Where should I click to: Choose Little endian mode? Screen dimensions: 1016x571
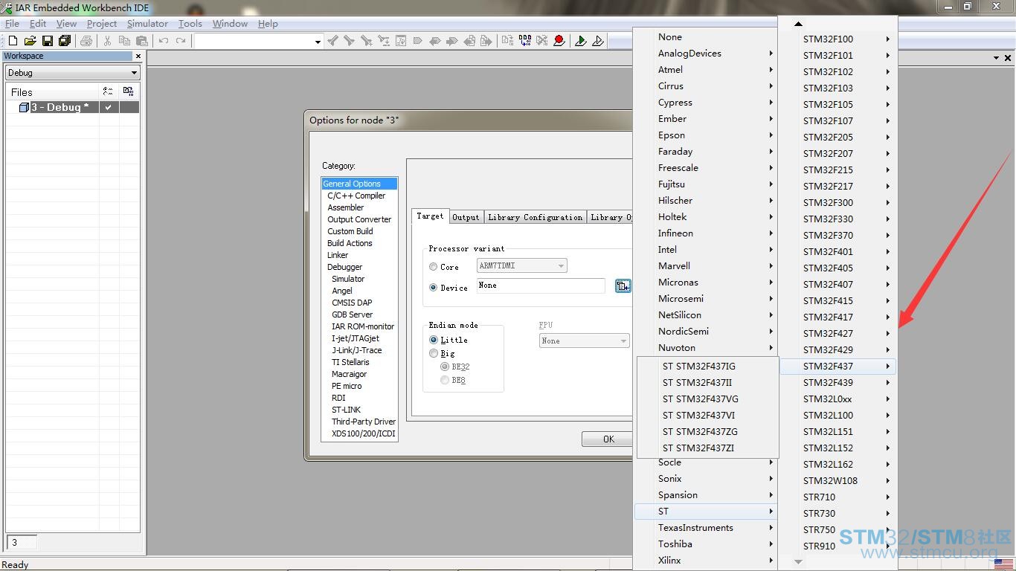tap(434, 340)
